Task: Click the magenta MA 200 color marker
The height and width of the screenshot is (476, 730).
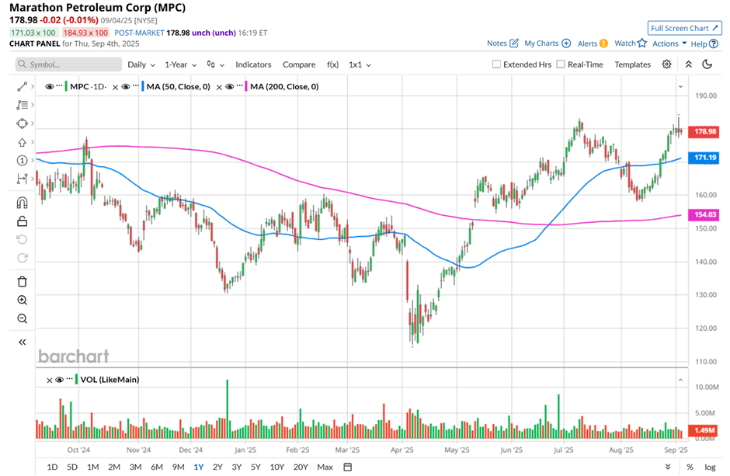Action: pos(246,86)
